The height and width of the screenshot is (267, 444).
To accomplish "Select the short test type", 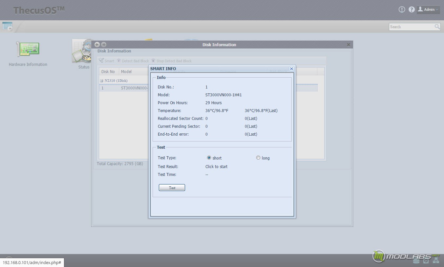I will (209, 158).
